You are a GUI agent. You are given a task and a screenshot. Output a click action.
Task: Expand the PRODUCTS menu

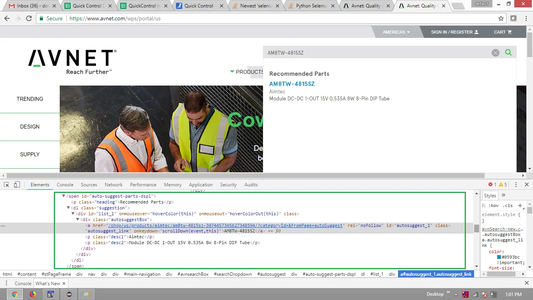[x=247, y=72]
